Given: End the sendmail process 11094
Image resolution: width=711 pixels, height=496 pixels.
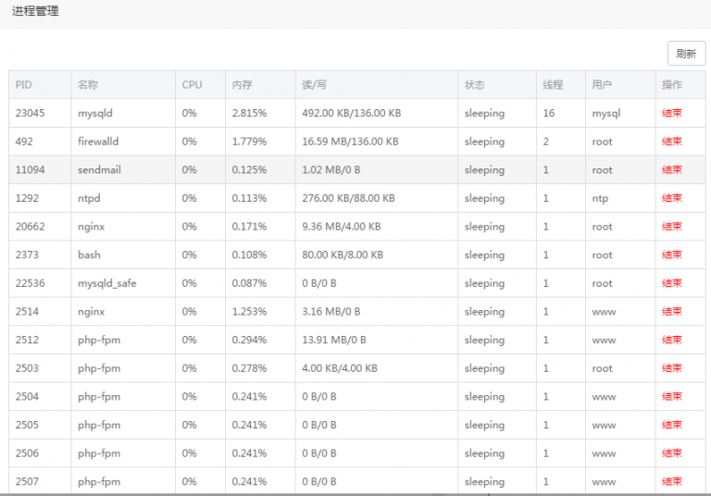Looking at the screenshot, I should click(x=671, y=169).
